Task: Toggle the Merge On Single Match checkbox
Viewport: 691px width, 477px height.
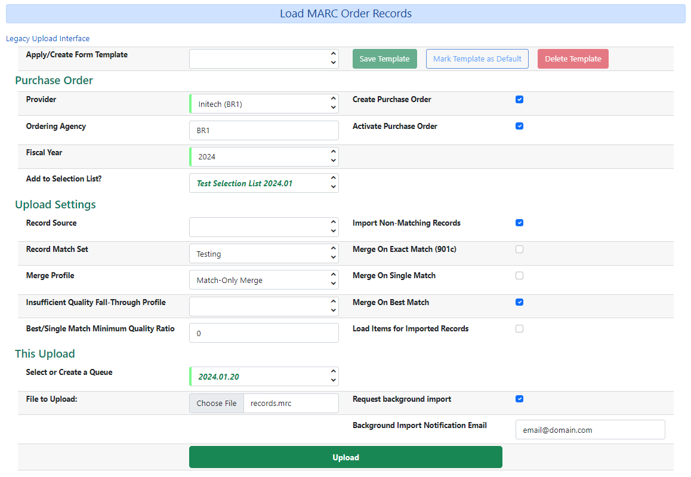Action: point(519,275)
